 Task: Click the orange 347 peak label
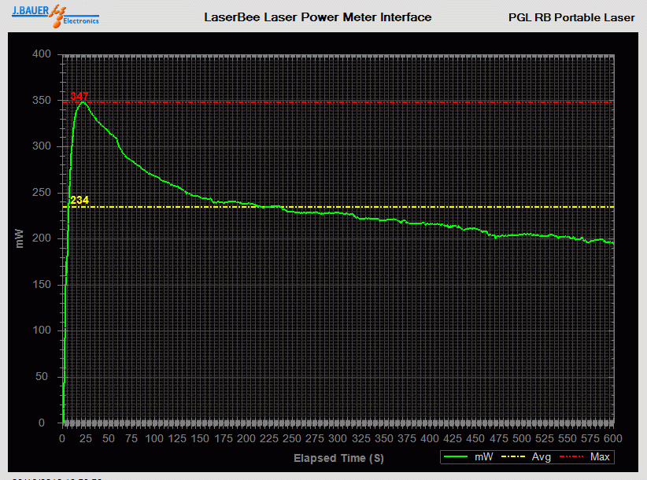coord(78,96)
